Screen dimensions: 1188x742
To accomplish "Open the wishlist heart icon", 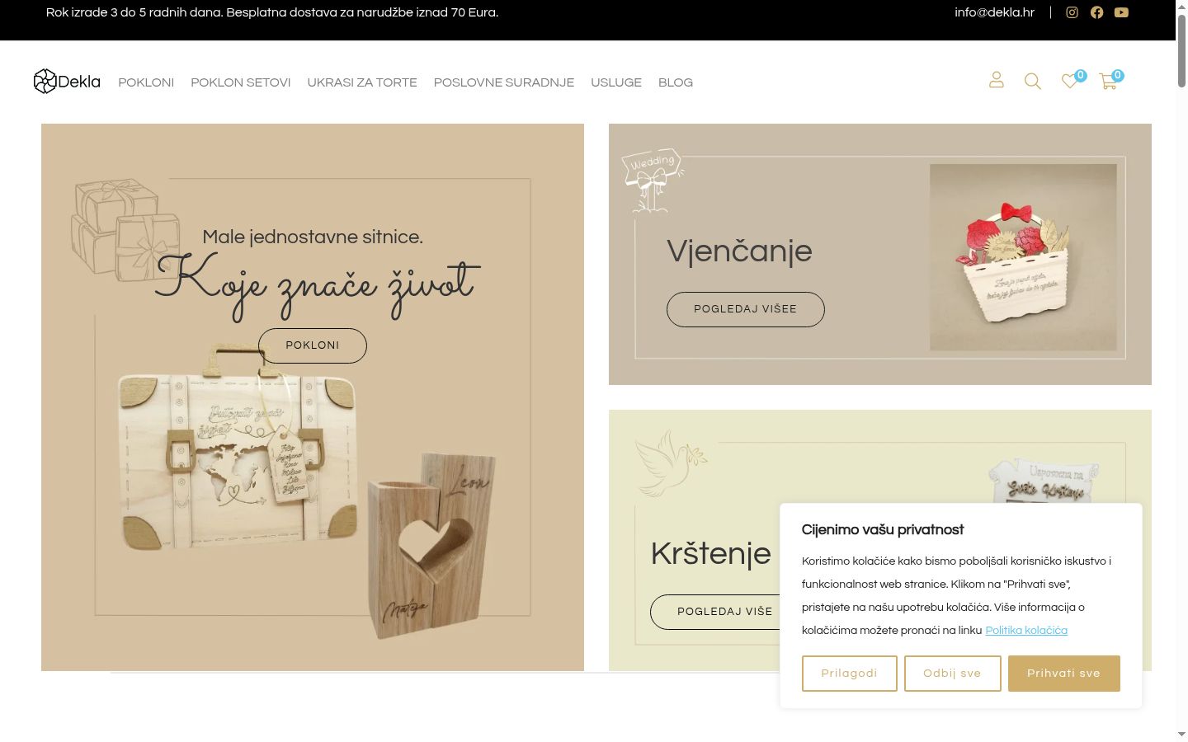I will (x=1070, y=81).
